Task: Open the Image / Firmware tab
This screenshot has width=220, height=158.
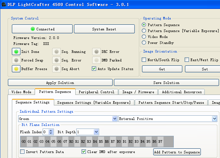Action: [138, 92]
